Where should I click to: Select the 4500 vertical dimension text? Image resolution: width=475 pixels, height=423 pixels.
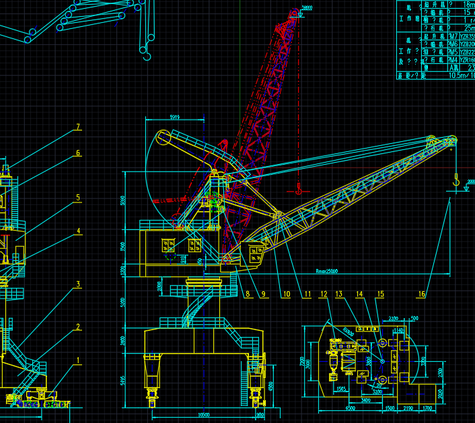coord(271,387)
